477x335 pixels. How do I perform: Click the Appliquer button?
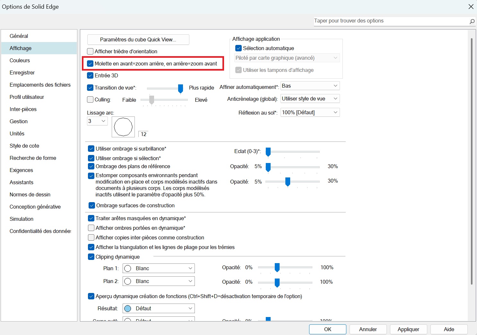(x=409, y=329)
